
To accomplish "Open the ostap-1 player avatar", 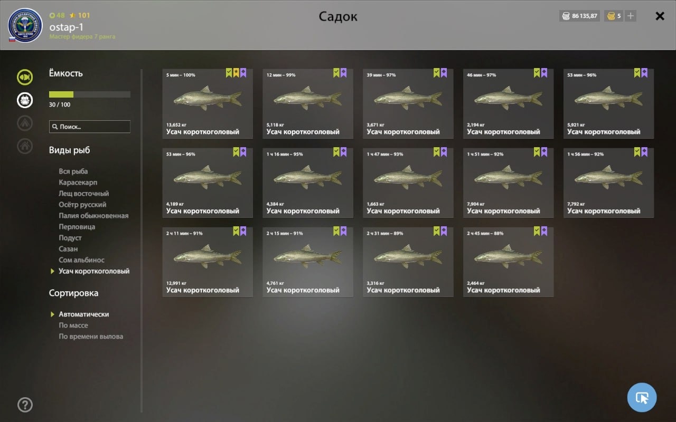I will click(25, 25).
